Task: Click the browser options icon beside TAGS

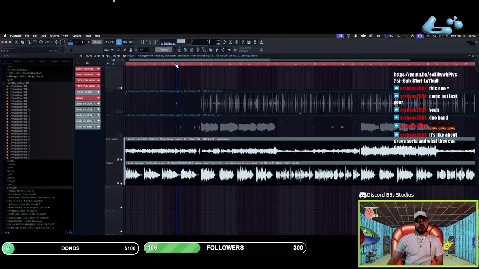Action: (70, 233)
